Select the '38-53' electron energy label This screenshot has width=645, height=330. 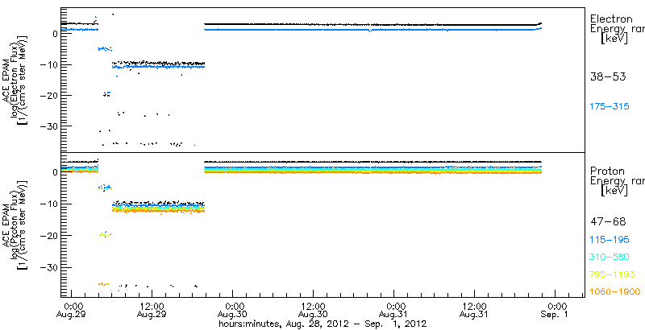(608, 76)
